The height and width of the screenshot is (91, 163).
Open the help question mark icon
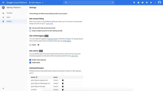pyautogui.click(x=147, y=3)
